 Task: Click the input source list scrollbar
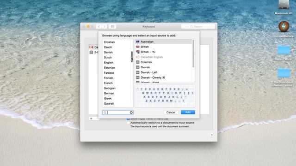pyautogui.click(x=193, y=53)
